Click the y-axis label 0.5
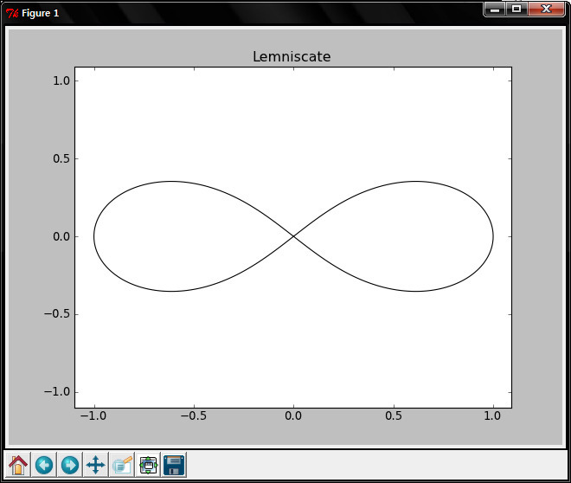Viewport: 571px width, 483px height. tap(61, 158)
